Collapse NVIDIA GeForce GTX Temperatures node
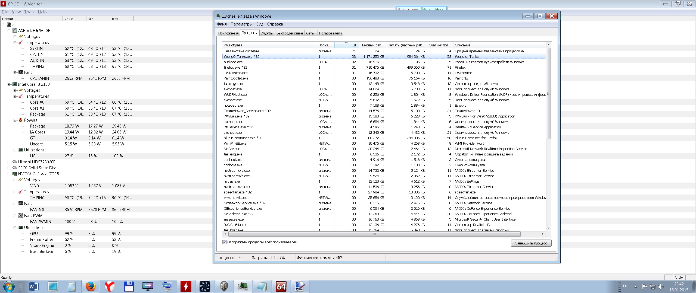The image size is (696, 293). point(15,192)
